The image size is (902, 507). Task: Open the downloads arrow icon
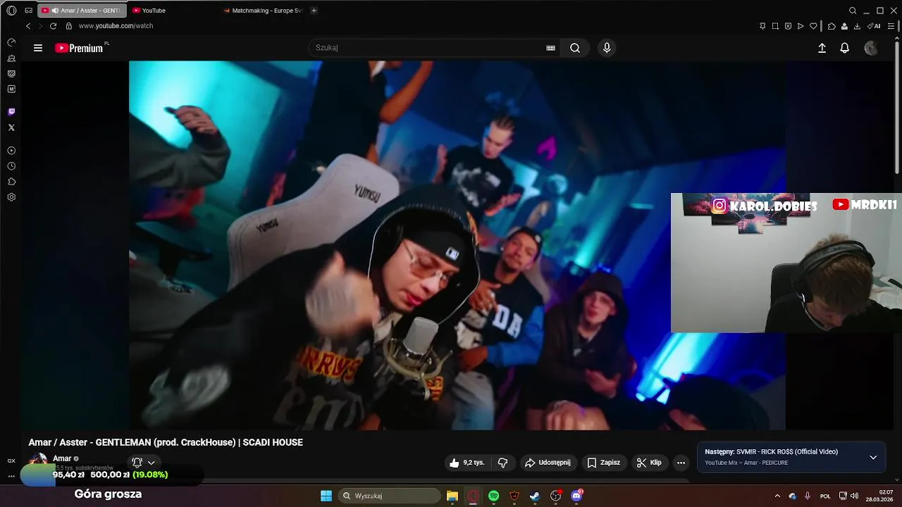click(857, 26)
